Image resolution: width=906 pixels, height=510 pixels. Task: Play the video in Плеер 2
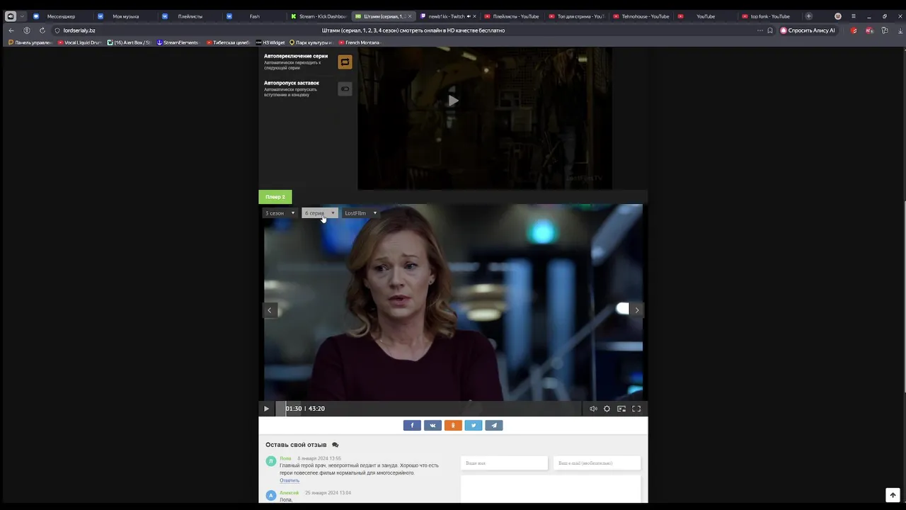[x=266, y=409]
